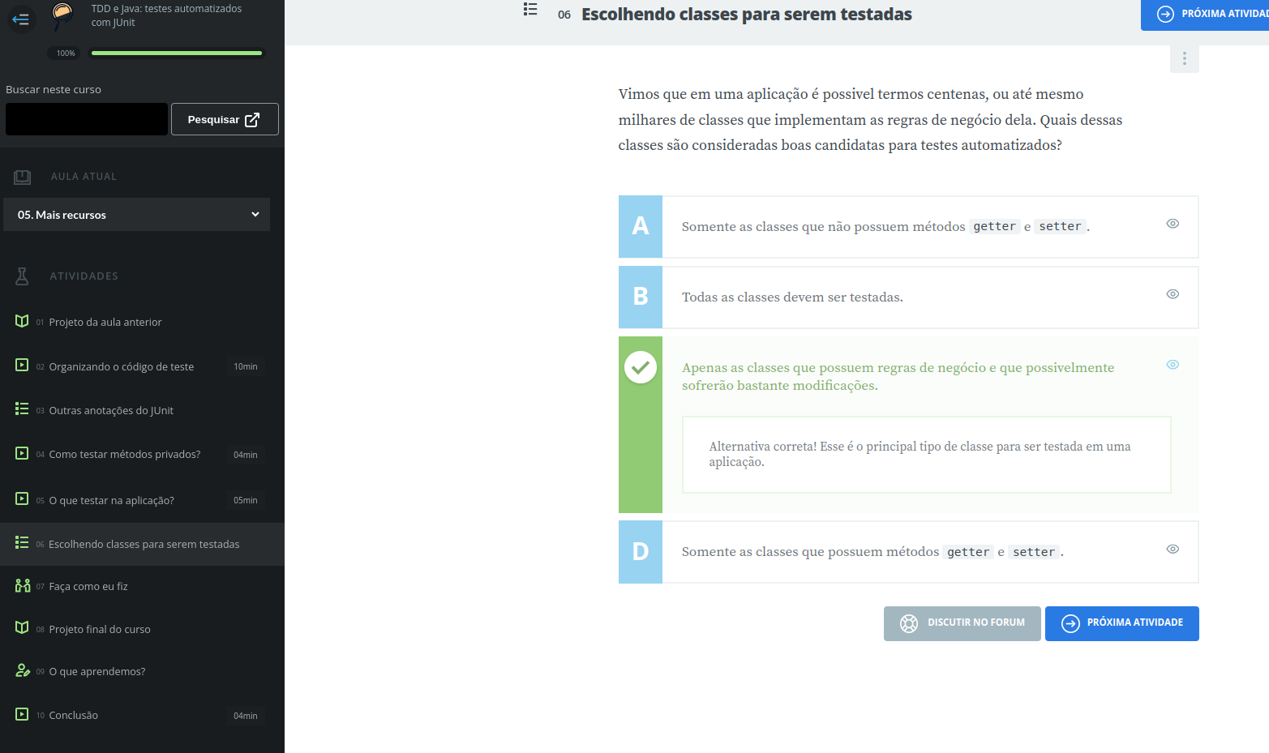Click the green course progress bar
1269x753 pixels.
coord(177,53)
